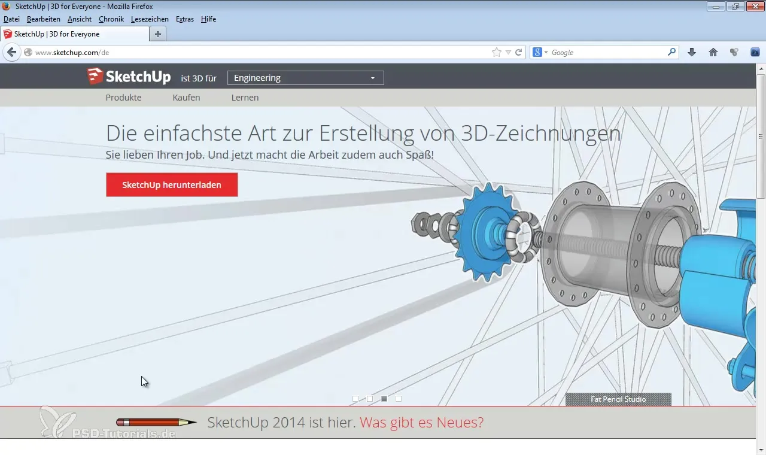This screenshot has width=766, height=455.
Task: Open the Downloads arrow icon
Action: (x=692, y=52)
